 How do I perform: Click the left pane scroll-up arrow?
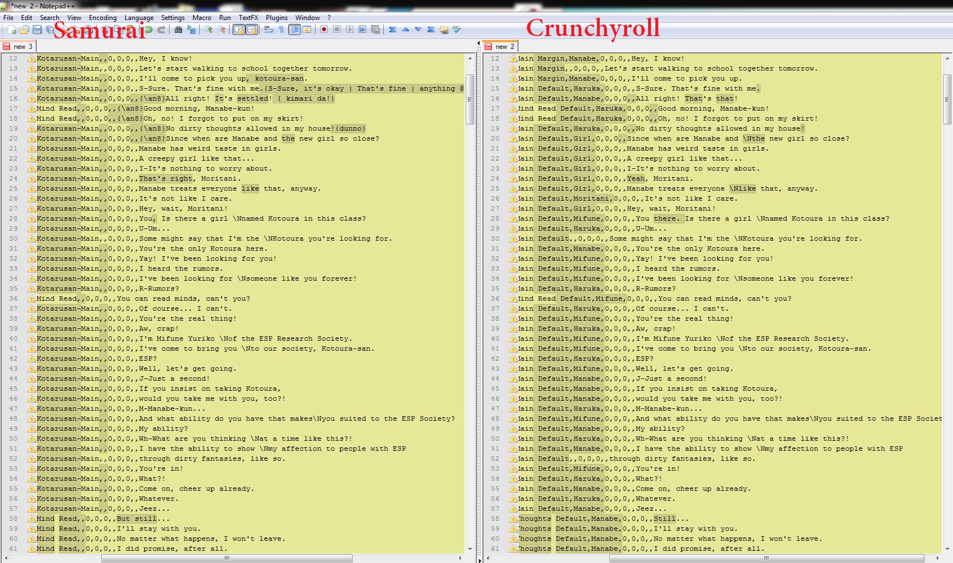click(470, 58)
